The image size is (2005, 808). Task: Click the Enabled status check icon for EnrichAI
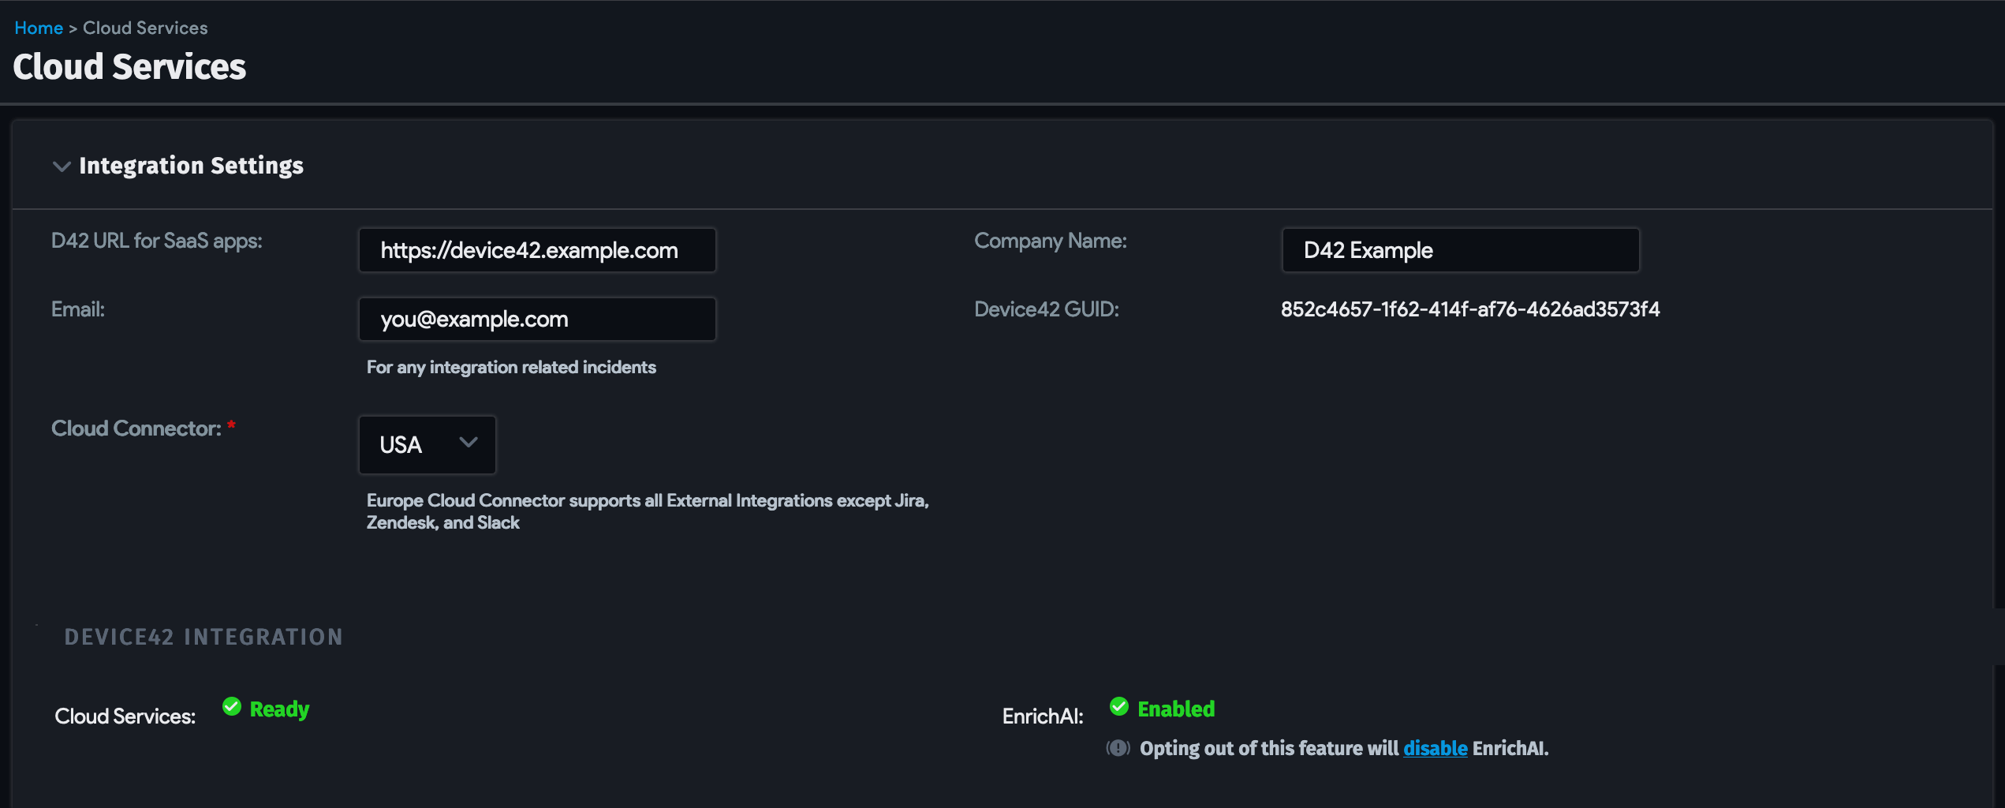point(1119,707)
